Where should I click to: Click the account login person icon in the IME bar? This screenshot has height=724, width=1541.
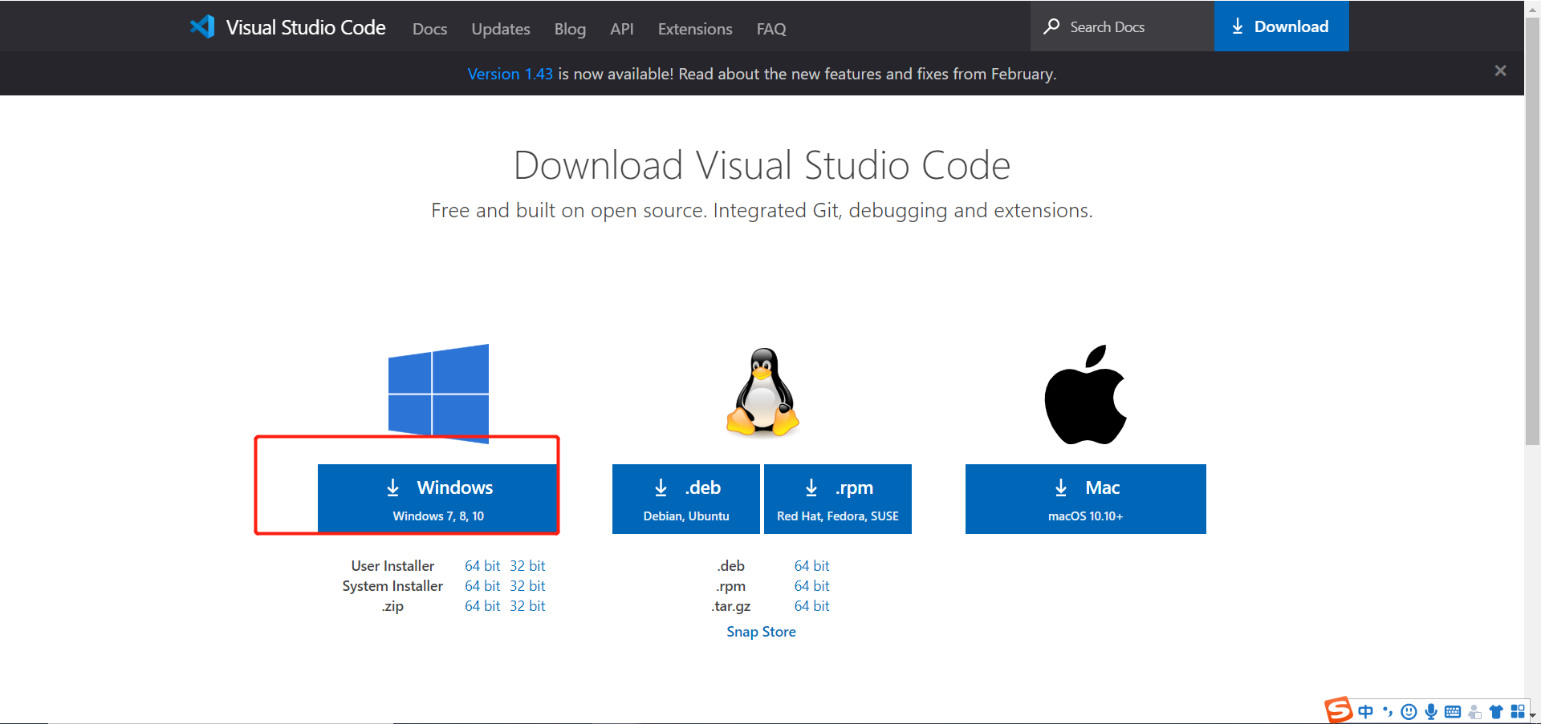(x=1475, y=711)
